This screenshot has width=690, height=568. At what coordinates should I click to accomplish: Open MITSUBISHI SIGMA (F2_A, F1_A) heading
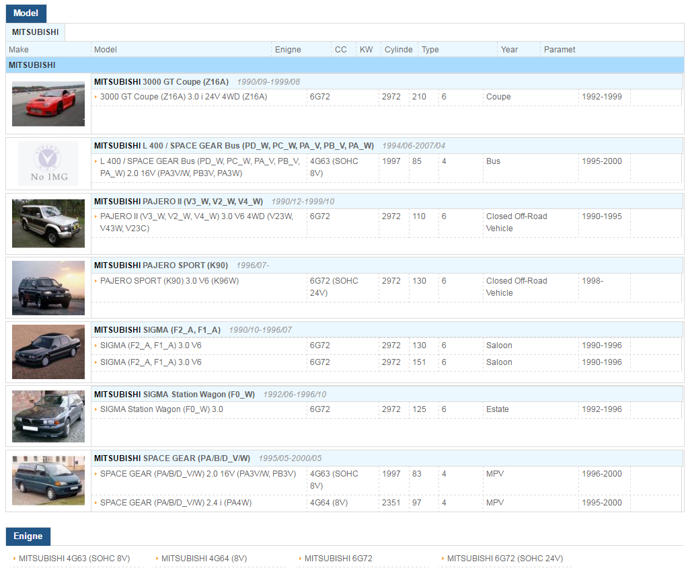click(x=157, y=330)
